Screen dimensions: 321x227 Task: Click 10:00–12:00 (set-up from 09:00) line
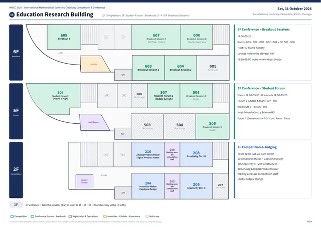pos(256,154)
